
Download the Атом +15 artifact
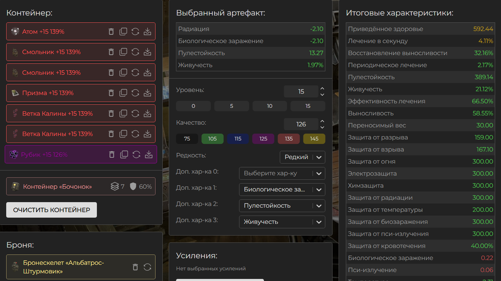(x=147, y=32)
